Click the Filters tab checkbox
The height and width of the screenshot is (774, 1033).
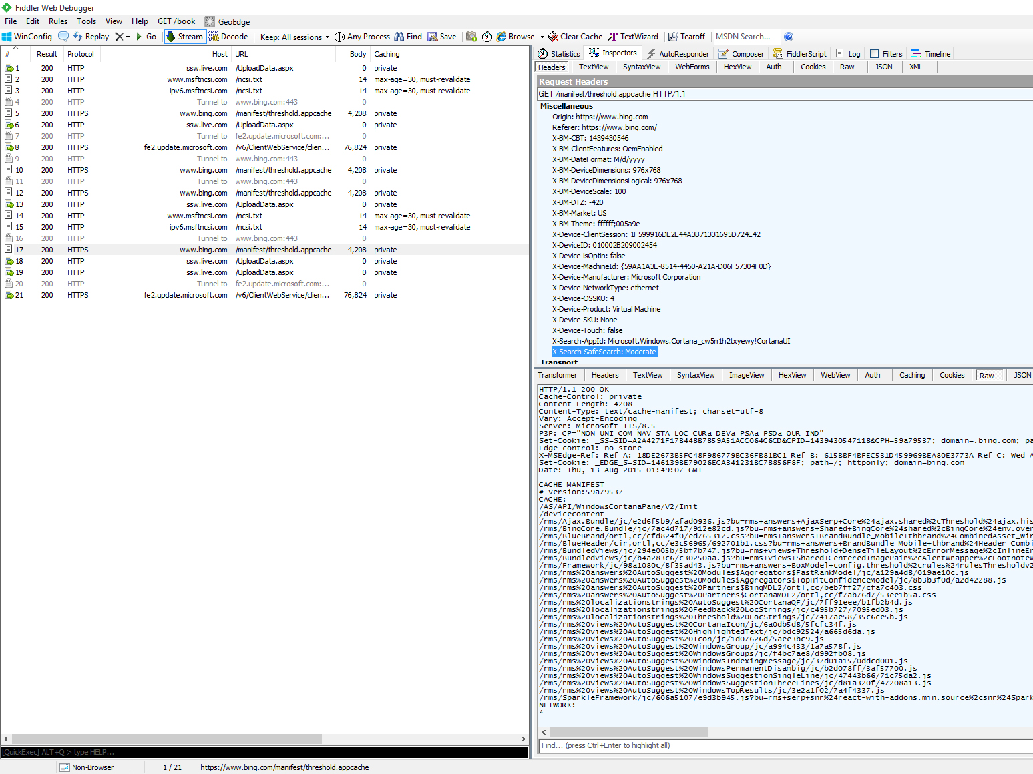[x=875, y=54]
